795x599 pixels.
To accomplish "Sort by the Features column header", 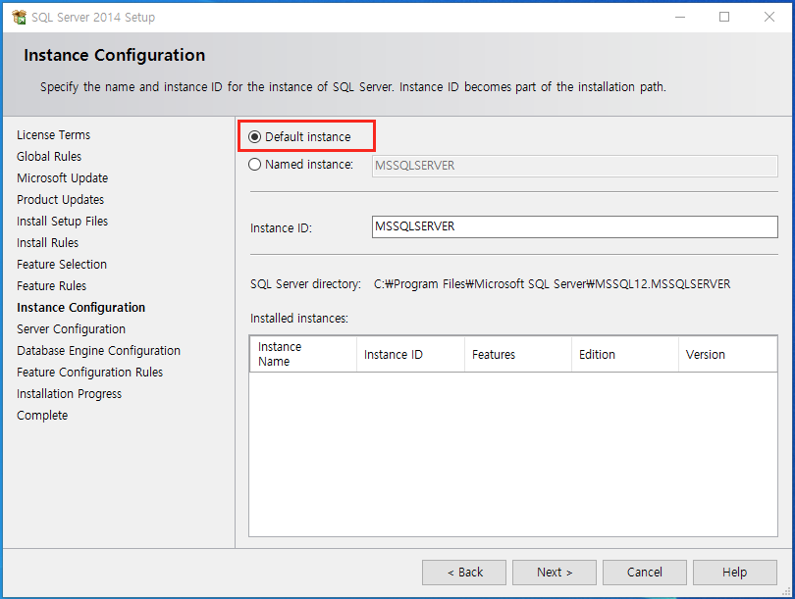I will [518, 354].
